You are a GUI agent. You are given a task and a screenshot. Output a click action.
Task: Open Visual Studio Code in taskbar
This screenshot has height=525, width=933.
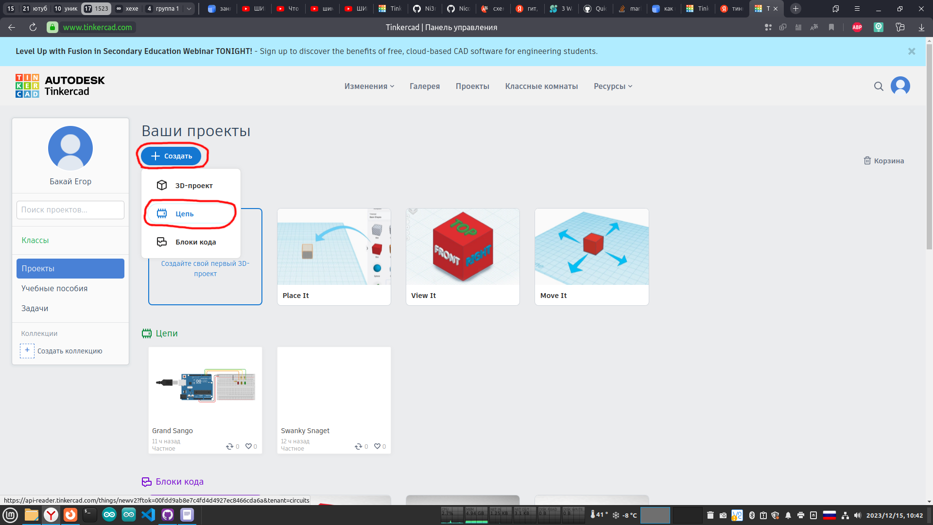(x=148, y=515)
